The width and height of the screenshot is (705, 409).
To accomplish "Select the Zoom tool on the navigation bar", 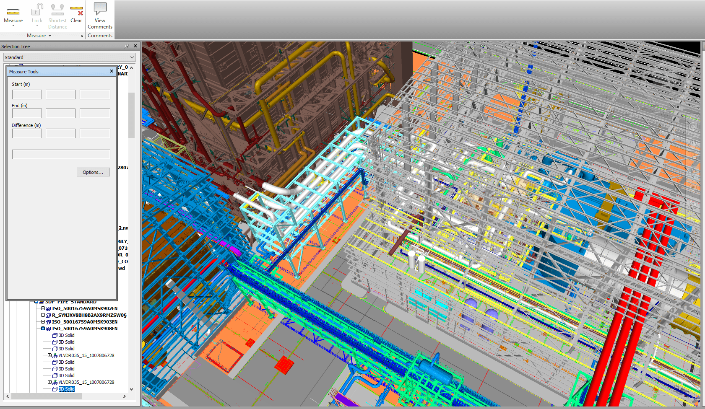I will [694, 157].
